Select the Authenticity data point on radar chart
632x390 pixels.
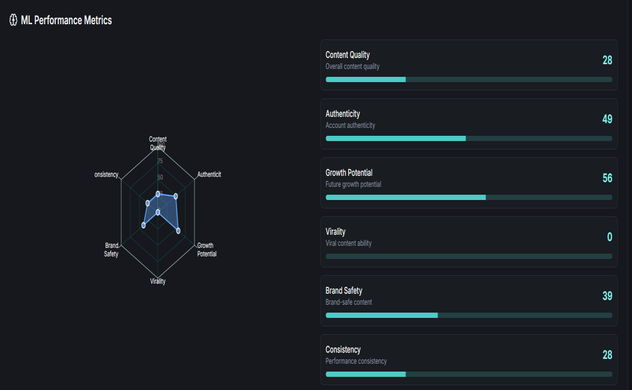coord(176,196)
